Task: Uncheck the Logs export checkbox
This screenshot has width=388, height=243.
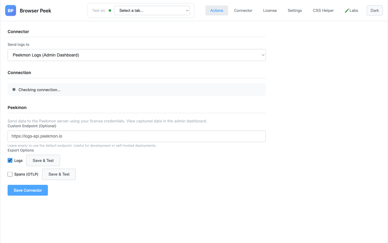Action: [x=10, y=160]
